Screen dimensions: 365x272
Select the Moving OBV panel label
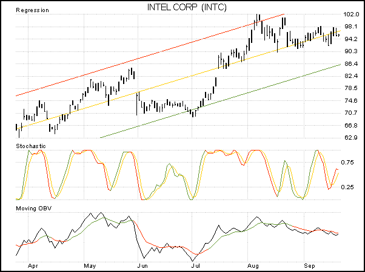pos(34,208)
